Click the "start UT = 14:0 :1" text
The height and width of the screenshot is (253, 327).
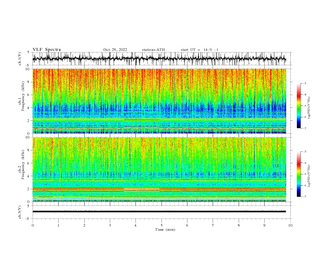coord(199,50)
